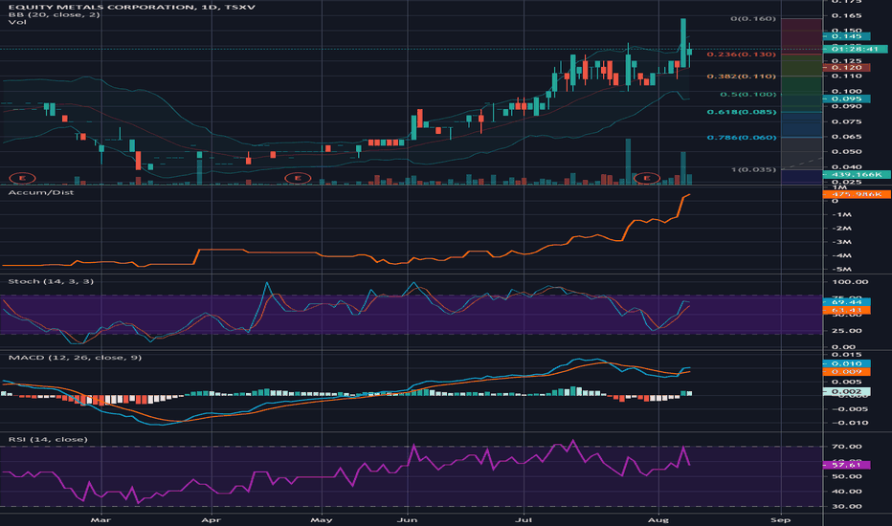
Task: Click the orange 0.009 MACD signal tag
Action: click(x=846, y=371)
